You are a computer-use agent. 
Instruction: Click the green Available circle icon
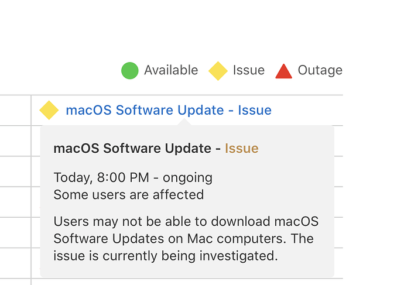pyautogui.click(x=129, y=71)
